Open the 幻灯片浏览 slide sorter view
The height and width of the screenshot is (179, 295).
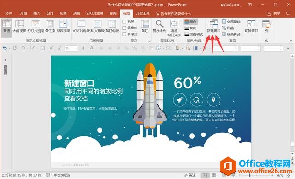(36, 26)
